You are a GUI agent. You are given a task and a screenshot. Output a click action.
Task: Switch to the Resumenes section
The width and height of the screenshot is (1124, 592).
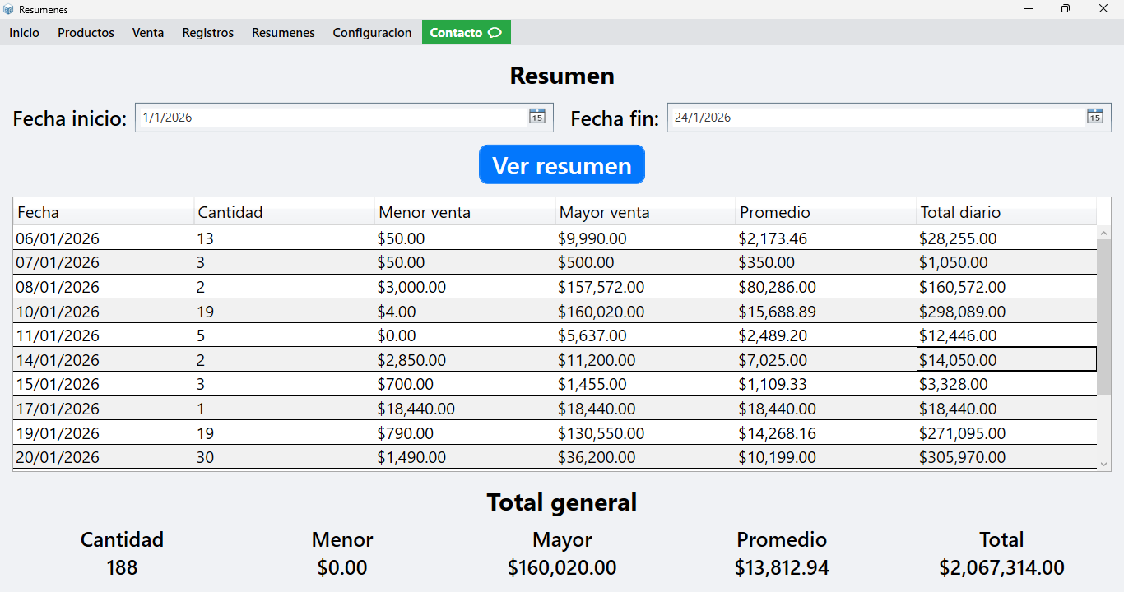(x=283, y=33)
